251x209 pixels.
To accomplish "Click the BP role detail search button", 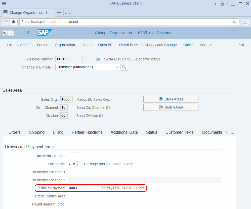I will point(124,67).
